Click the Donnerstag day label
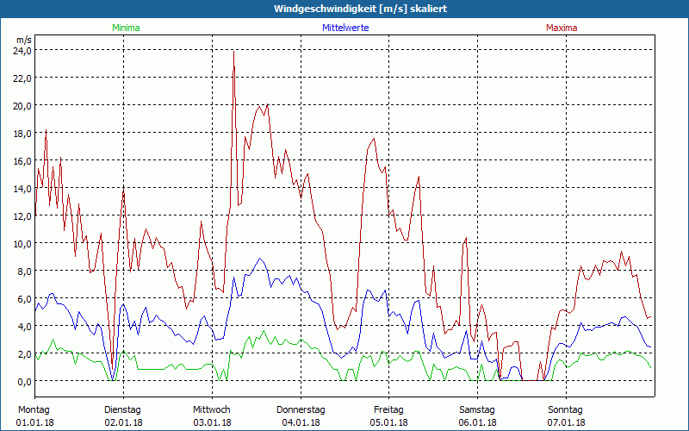The width and height of the screenshot is (689, 431). (301, 410)
